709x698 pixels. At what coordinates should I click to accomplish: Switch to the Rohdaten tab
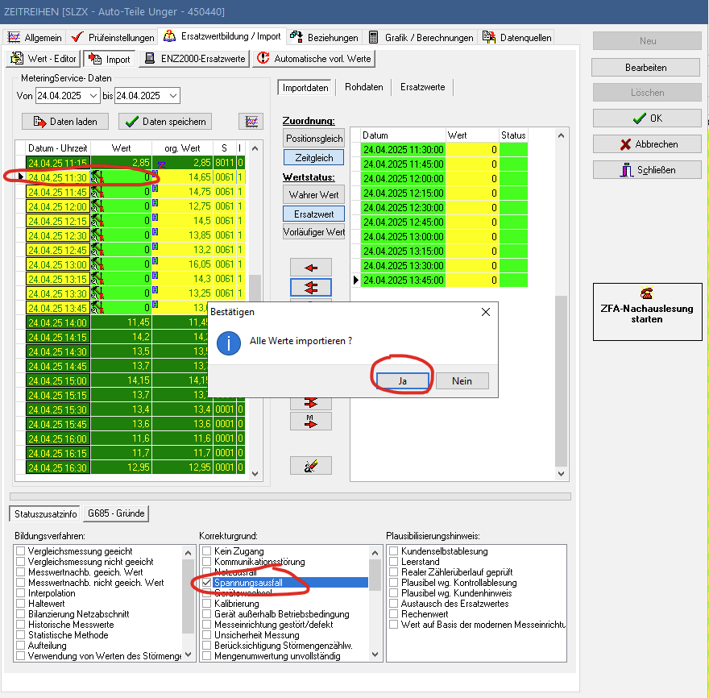point(363,87)
